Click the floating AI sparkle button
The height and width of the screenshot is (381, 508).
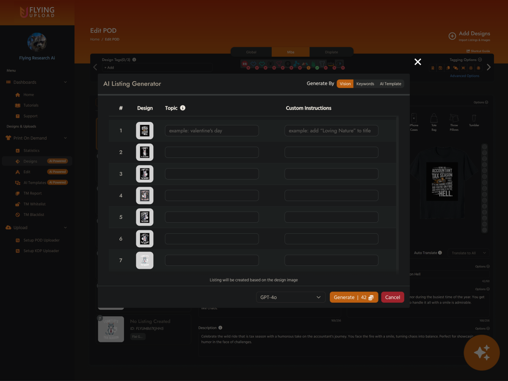tap(482, 353)
